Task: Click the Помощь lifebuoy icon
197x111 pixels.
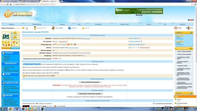Action: pyautogui.click(x=176, y=28)
